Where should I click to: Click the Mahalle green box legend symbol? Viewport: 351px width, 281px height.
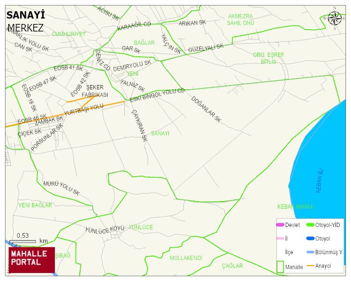[280, 266]
